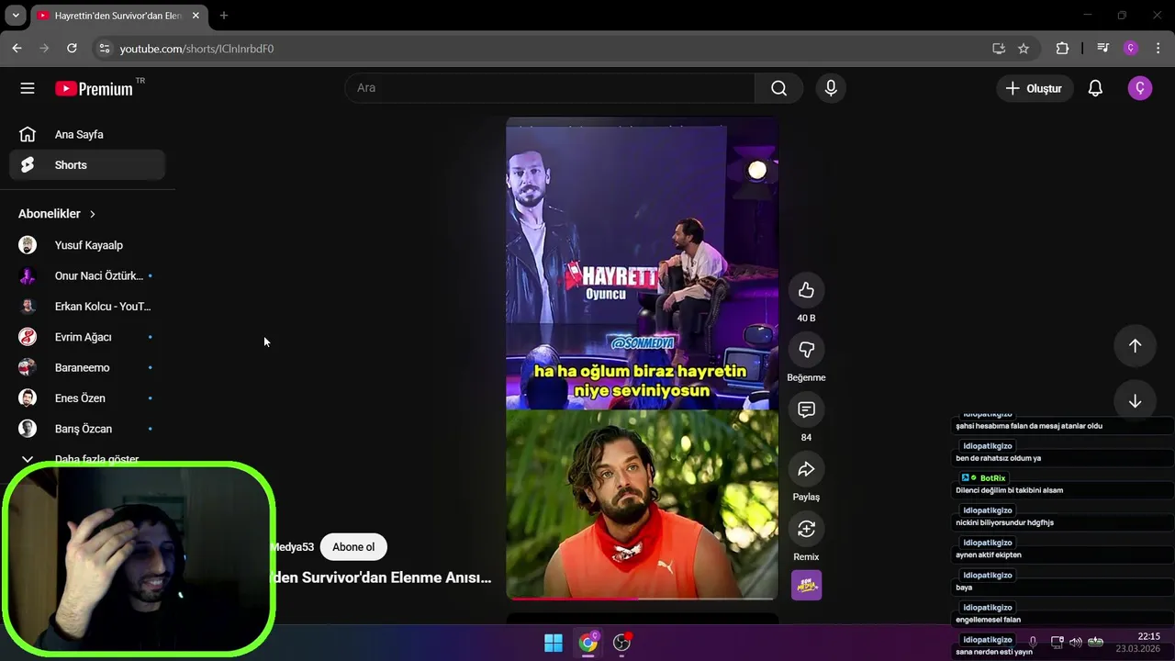Open a new browser tab

[223, 16]
